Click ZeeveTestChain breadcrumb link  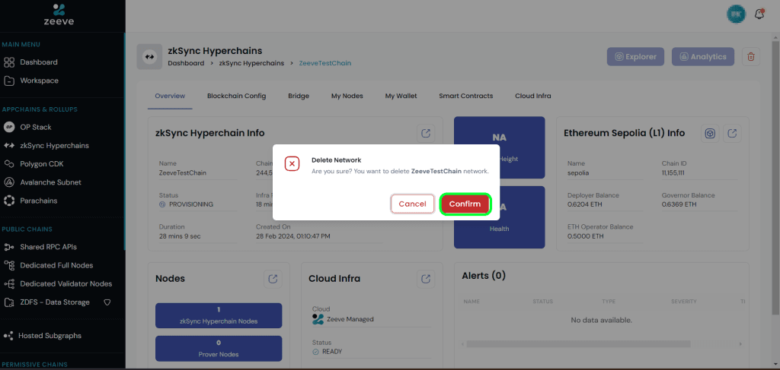tap(324, 64)
